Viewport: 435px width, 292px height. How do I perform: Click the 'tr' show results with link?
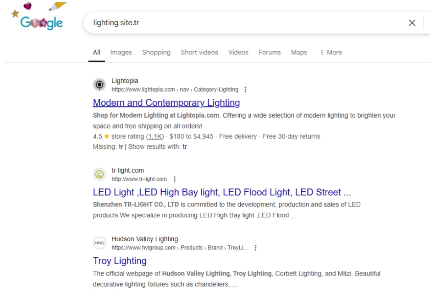(x=184, y=147)
